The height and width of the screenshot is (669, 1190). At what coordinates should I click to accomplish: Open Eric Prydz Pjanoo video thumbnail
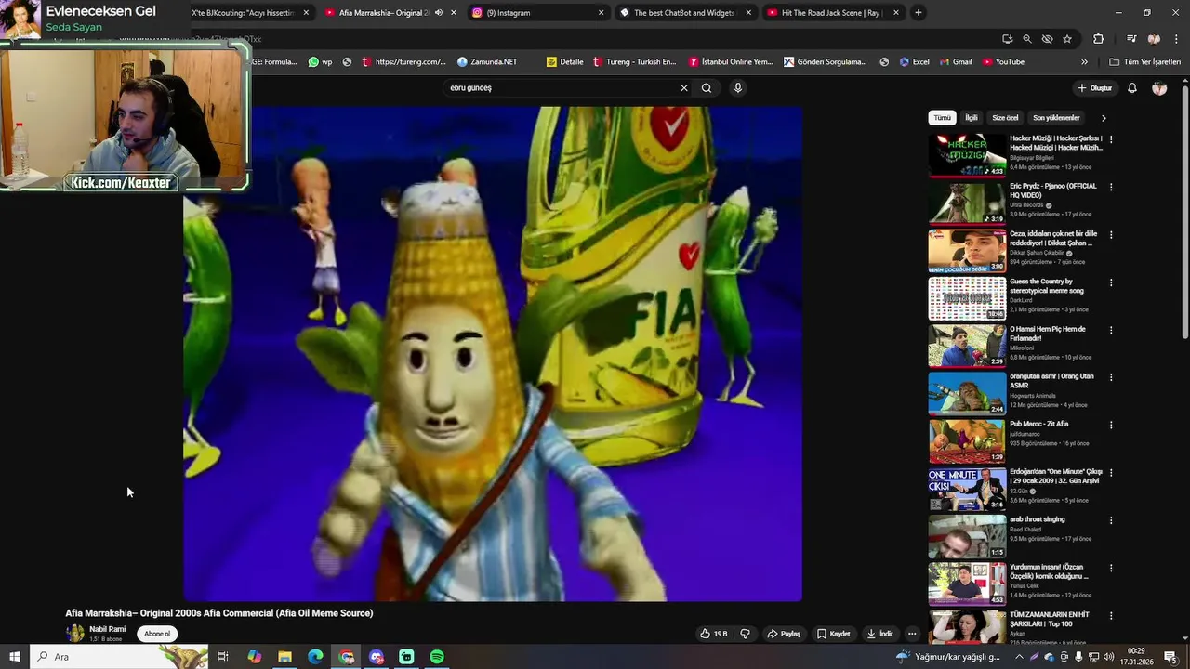(x=967, y=203)
